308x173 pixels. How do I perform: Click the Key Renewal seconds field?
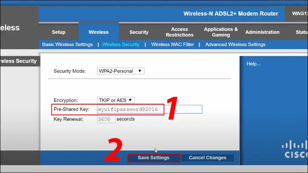[106, 119]
